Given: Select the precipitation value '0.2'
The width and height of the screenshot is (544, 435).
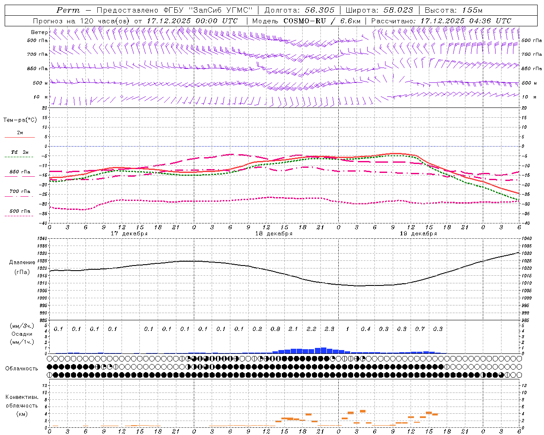Looking at the screenshot, I should tap(257, 329).
